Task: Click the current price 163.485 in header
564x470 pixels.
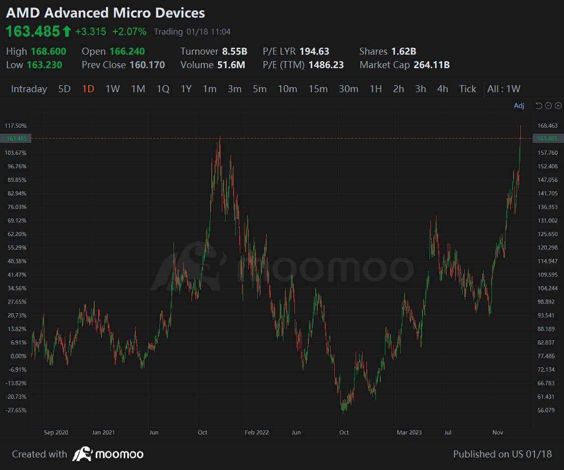Action: pos(33,31)
